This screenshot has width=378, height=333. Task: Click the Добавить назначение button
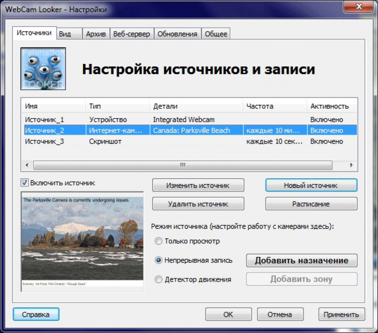(x=301, y=260)
